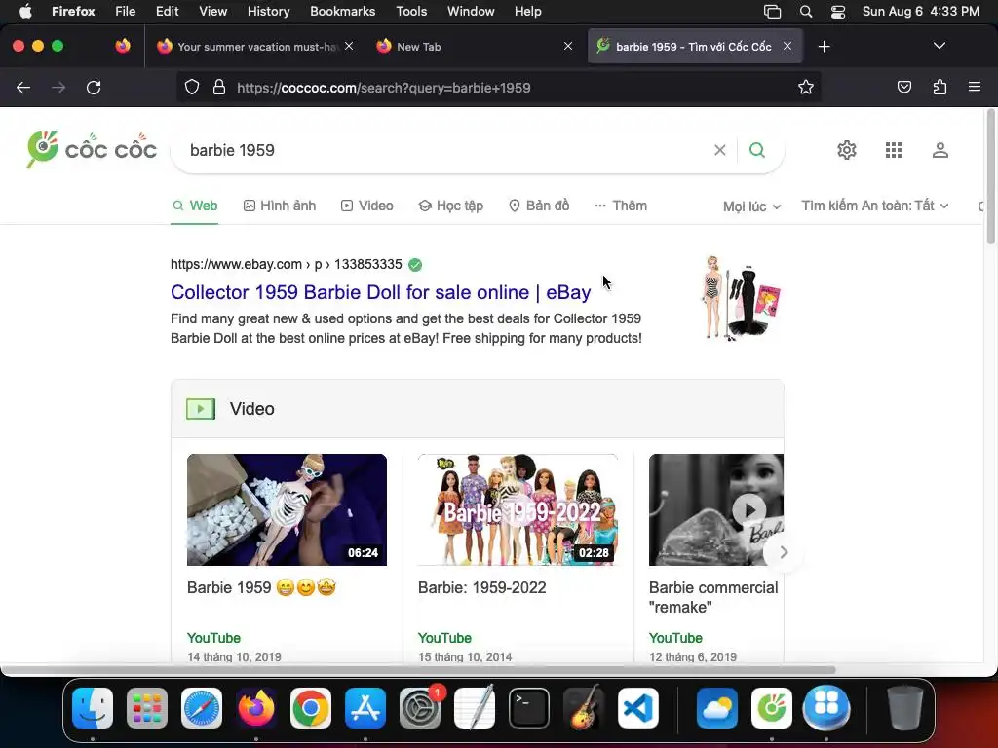Switch to Hình ảnh image results
Screen dimensions: 998x748
(280, 206)
